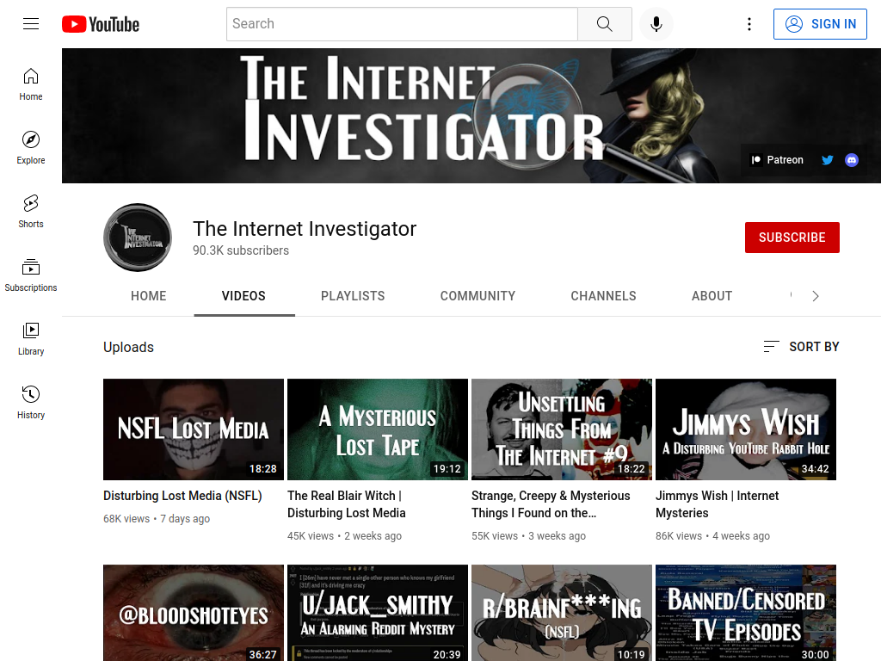Select the Videos tab
The width and height of the screenshot is (881, 661).
243,296
